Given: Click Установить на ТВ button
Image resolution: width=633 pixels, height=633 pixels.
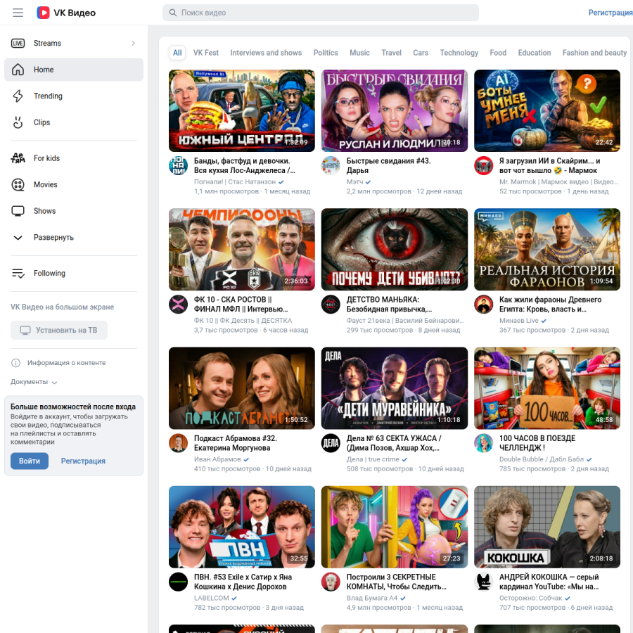Looking at the screenshot, I should click(x=59, y=331).
